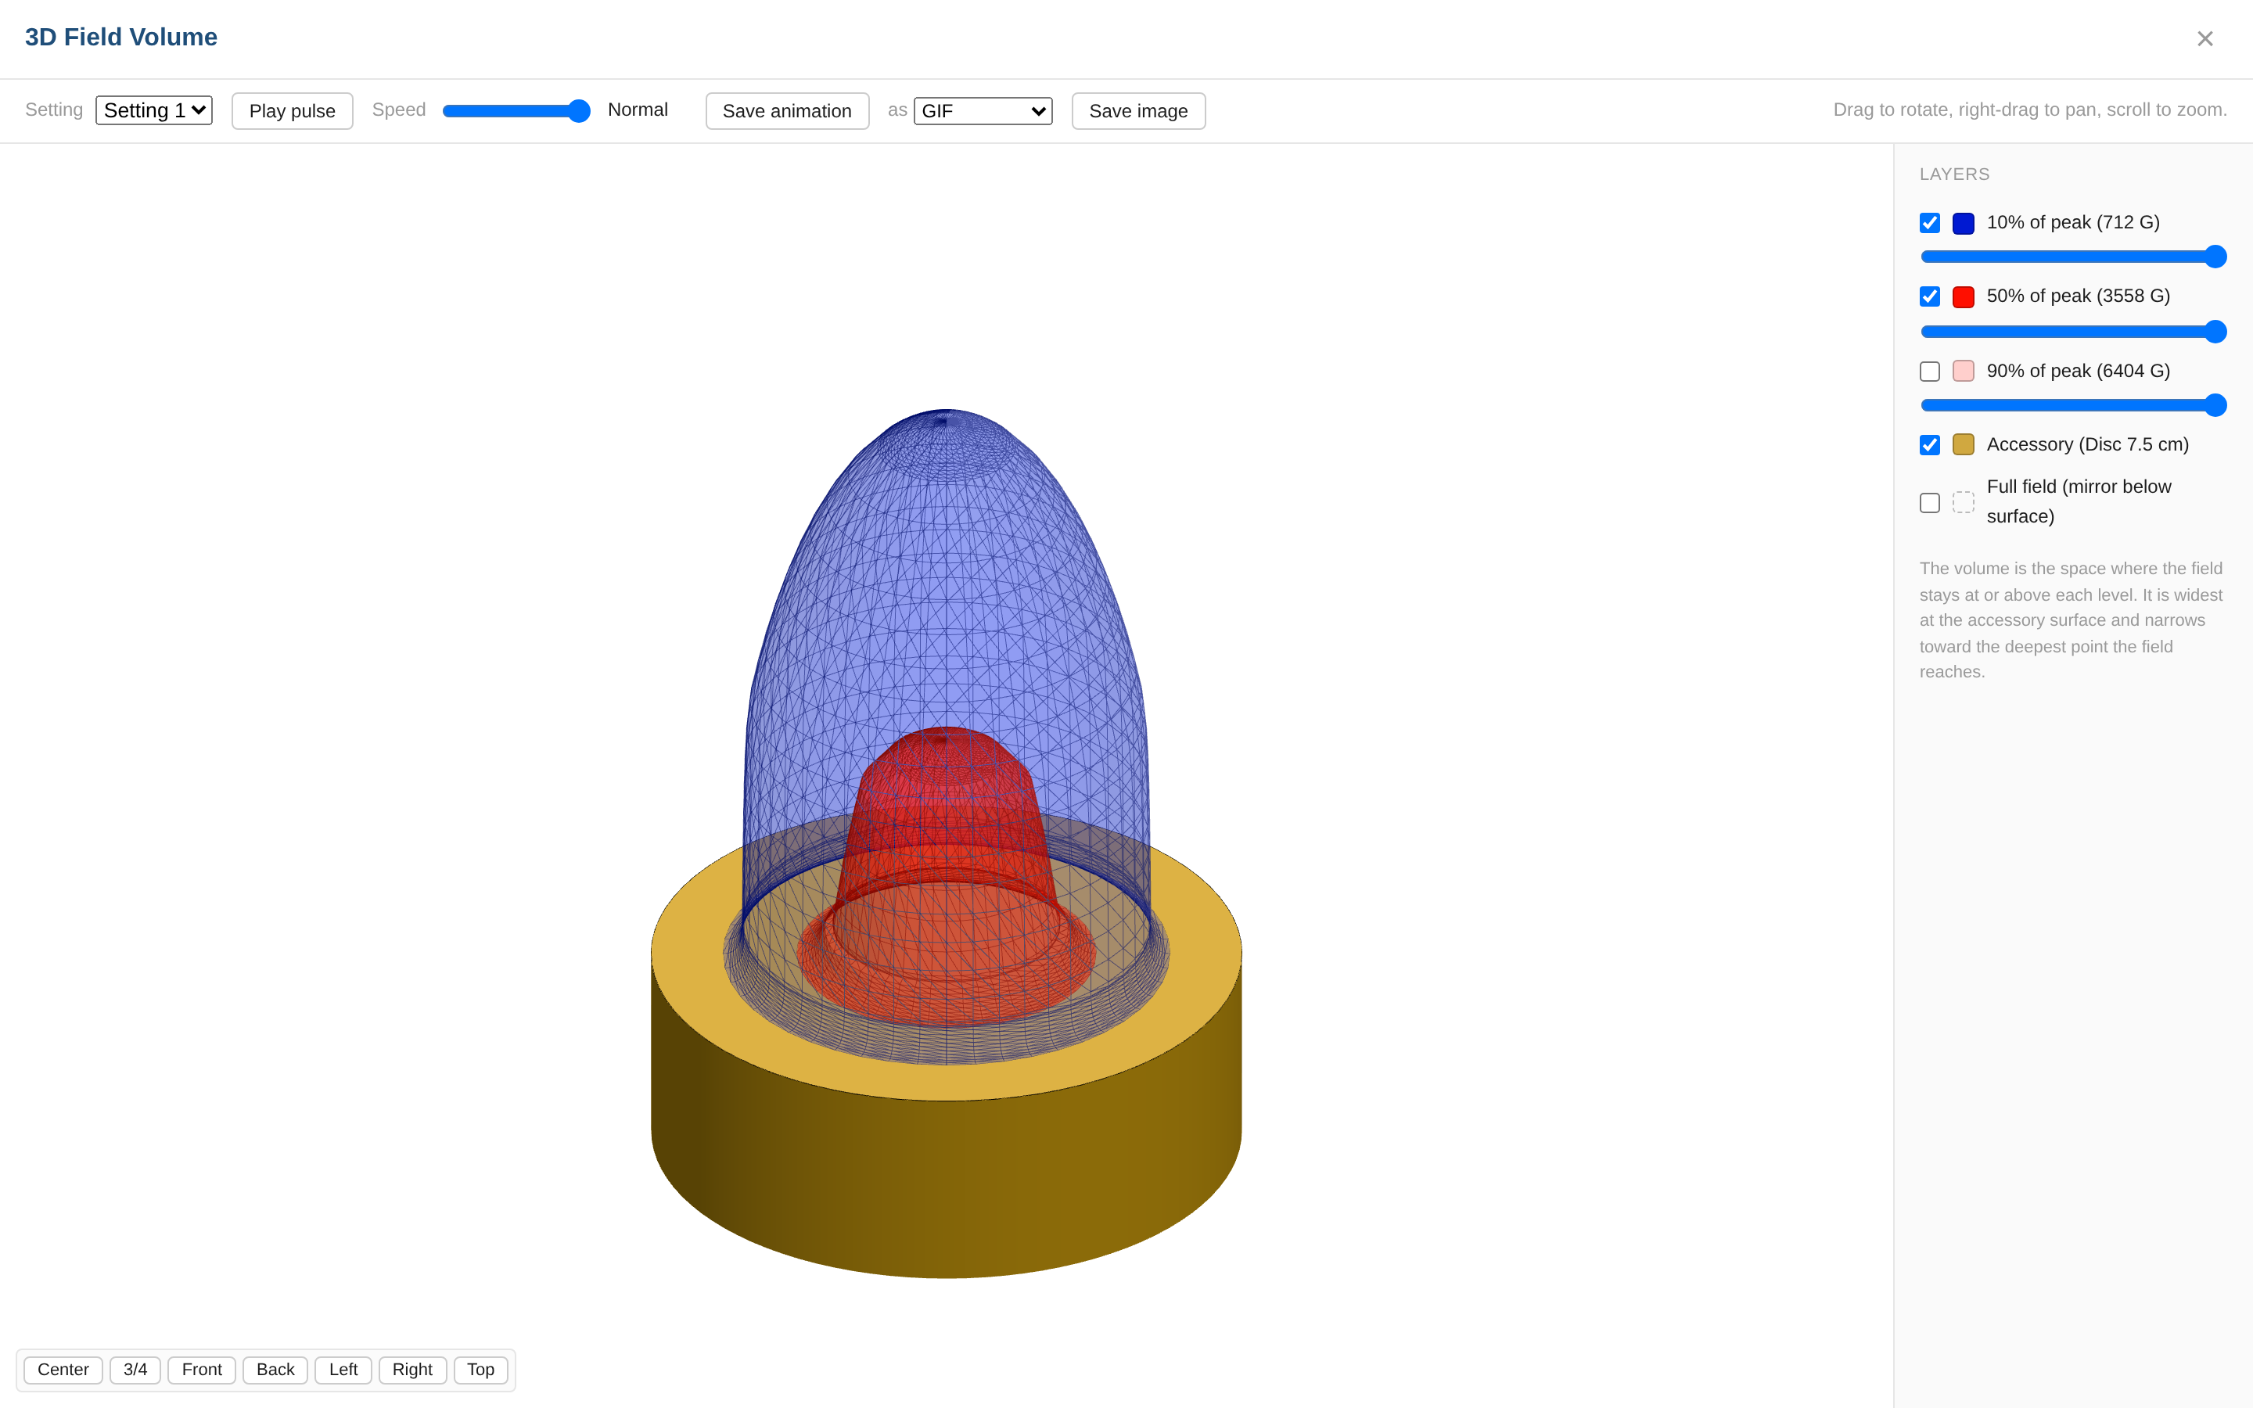The width and height of the screenshot is (2253, 1408).
Task: Adjust the 90% of peak opacity slider
Action: (2073, 405)
